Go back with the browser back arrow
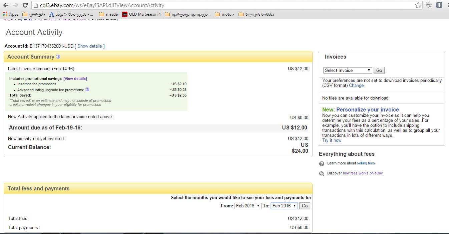Screen dimensions: 449x234 [x=6, y=5]
